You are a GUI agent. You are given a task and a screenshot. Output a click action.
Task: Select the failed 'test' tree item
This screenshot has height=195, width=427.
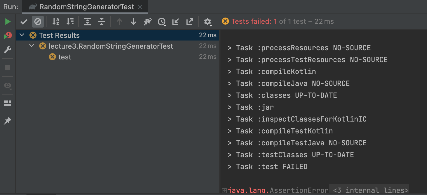tap(65, 57)
